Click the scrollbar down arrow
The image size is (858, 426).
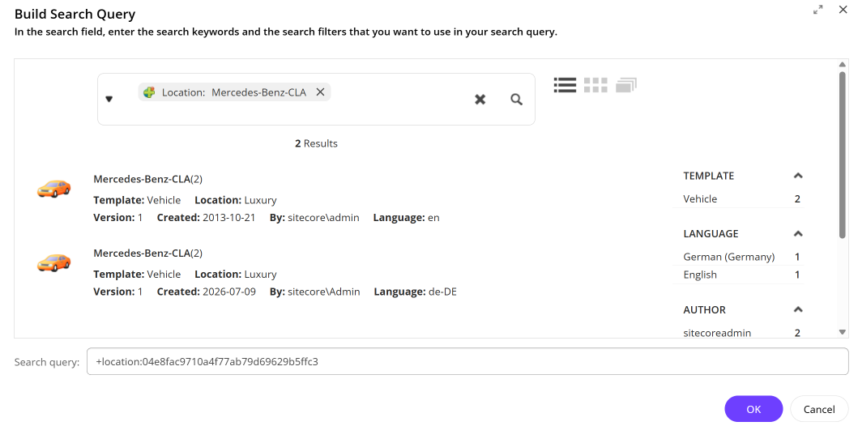[843, 332]
